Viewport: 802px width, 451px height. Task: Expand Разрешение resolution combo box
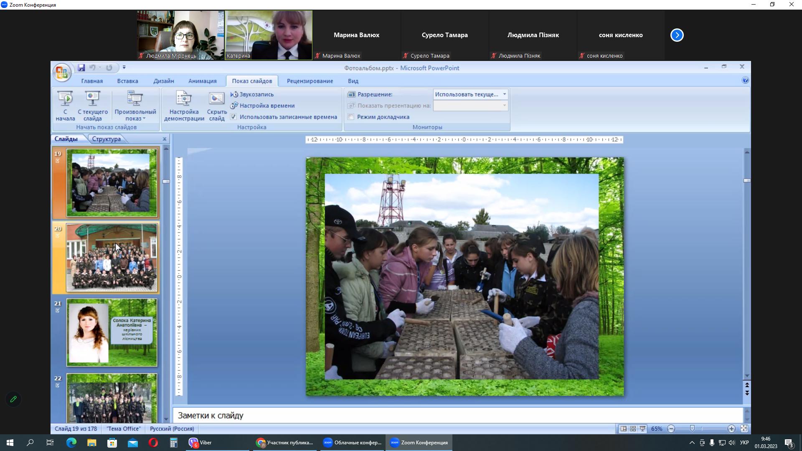pyautogui.click(x=504, y=94)
